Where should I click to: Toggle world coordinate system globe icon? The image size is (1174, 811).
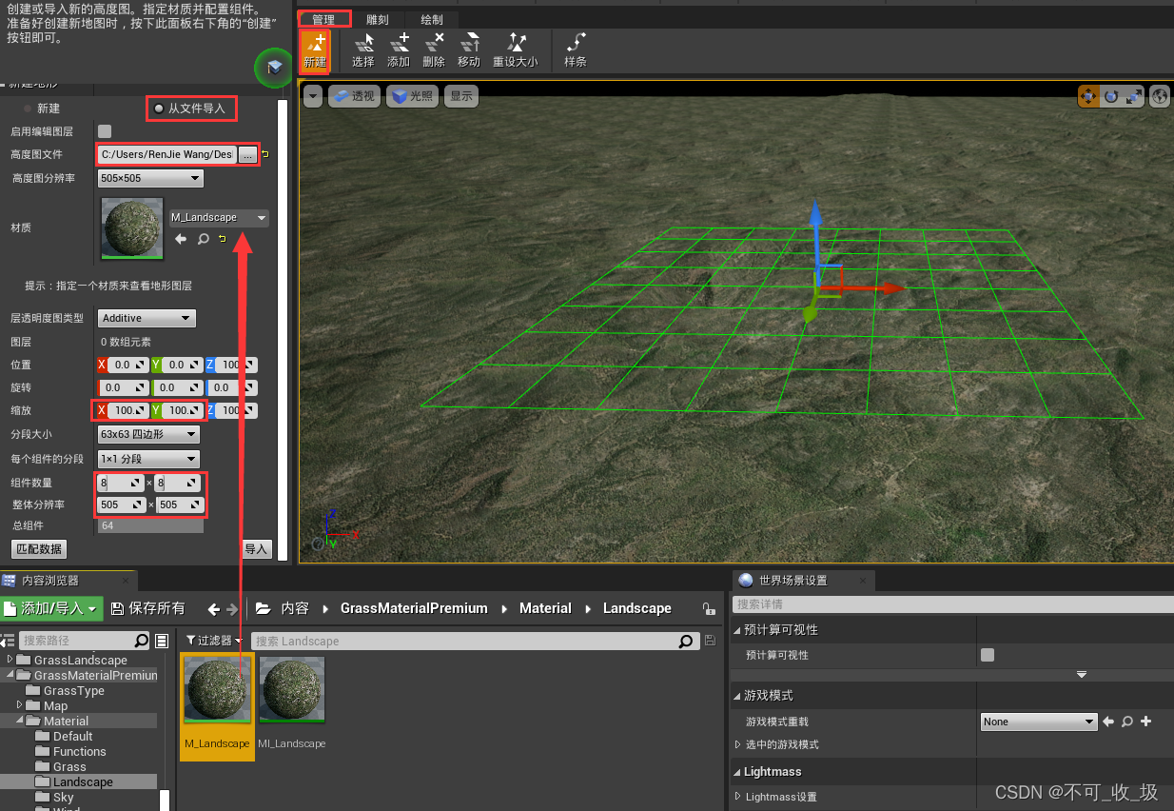click(x=1160, y=96)
